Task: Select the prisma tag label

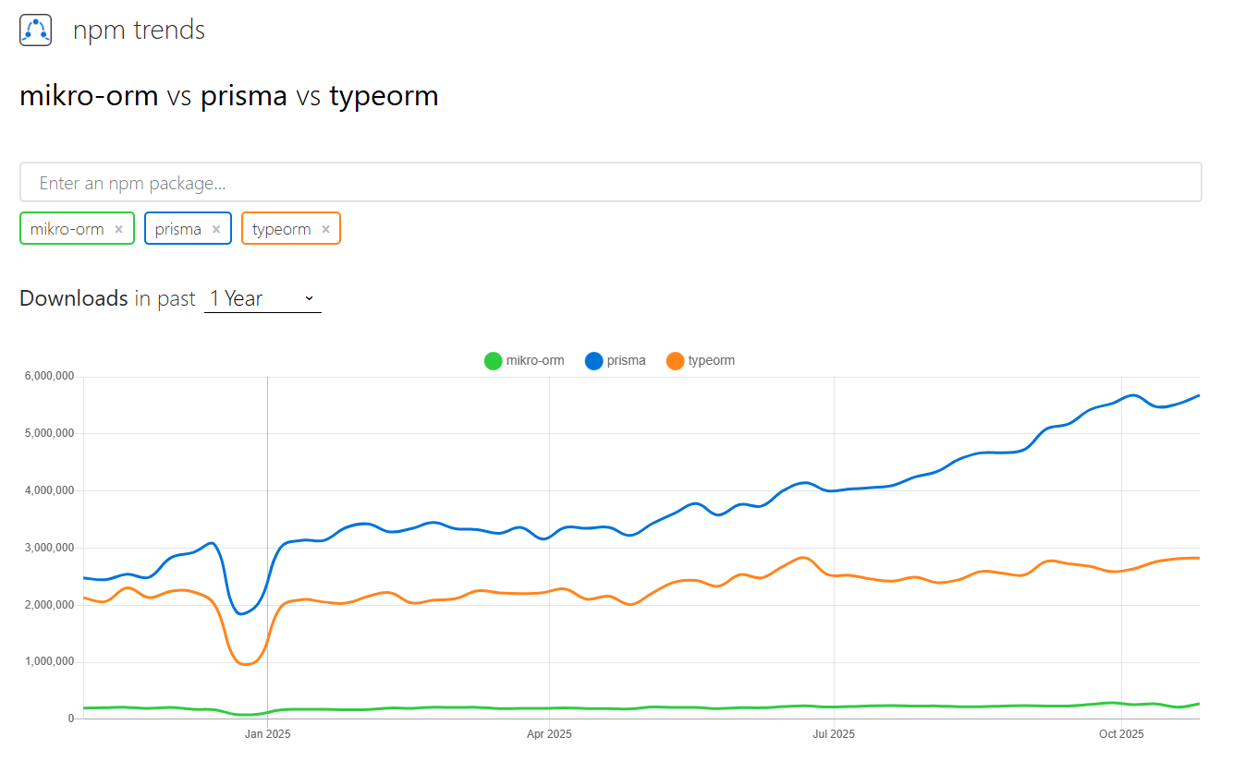Action: click(178, 229)
